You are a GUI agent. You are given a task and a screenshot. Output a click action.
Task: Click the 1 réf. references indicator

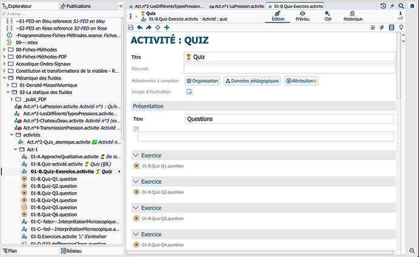point(400,16)
